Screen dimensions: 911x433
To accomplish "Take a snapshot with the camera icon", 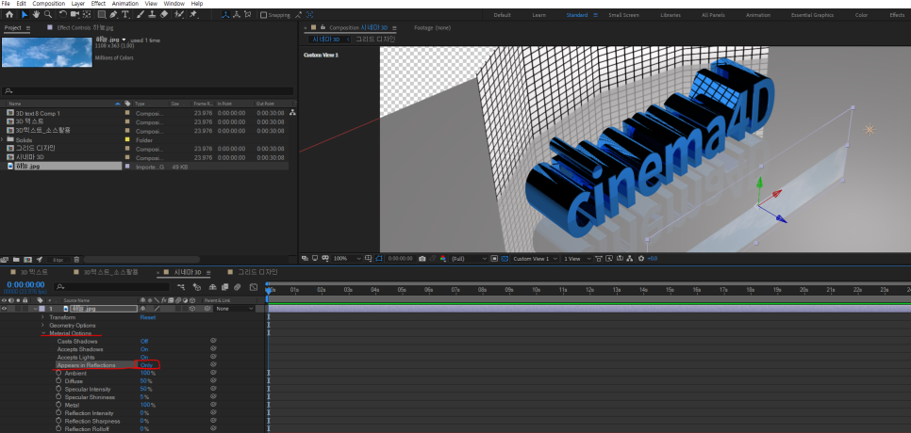I will [x=422, y=259].
